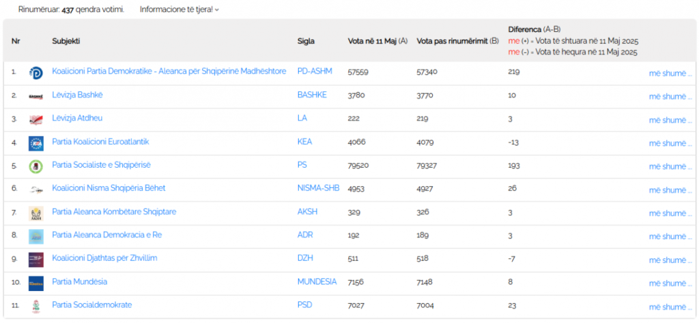The height and width of the screenshot is (323, 699).
Task: Click the Nisma Shqipëria Bëhet logo
Action: pyautogui.click(x=35, y=189)
